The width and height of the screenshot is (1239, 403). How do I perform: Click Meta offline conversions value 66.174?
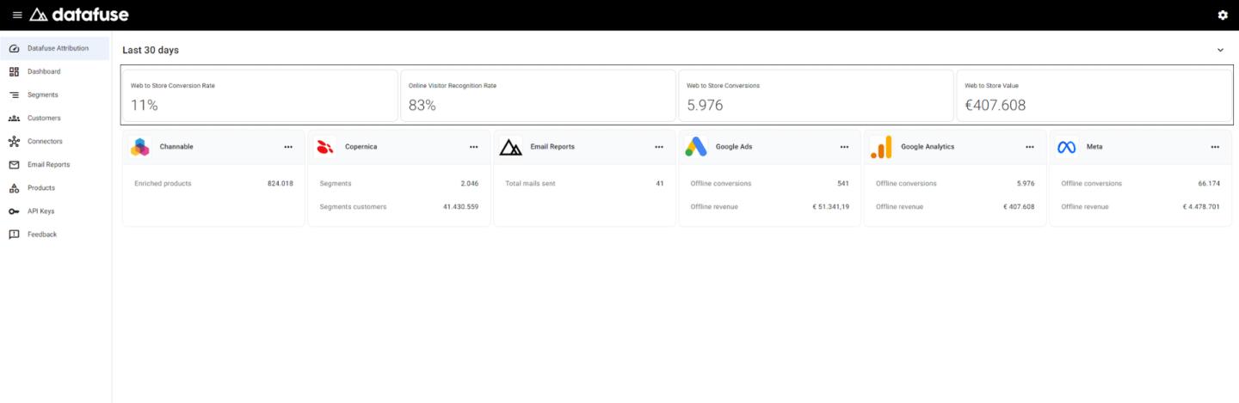coord(1209,183)
